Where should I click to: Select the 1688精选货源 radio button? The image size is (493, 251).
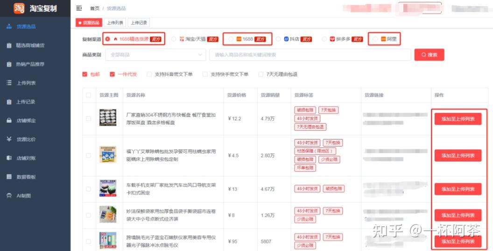107,39
